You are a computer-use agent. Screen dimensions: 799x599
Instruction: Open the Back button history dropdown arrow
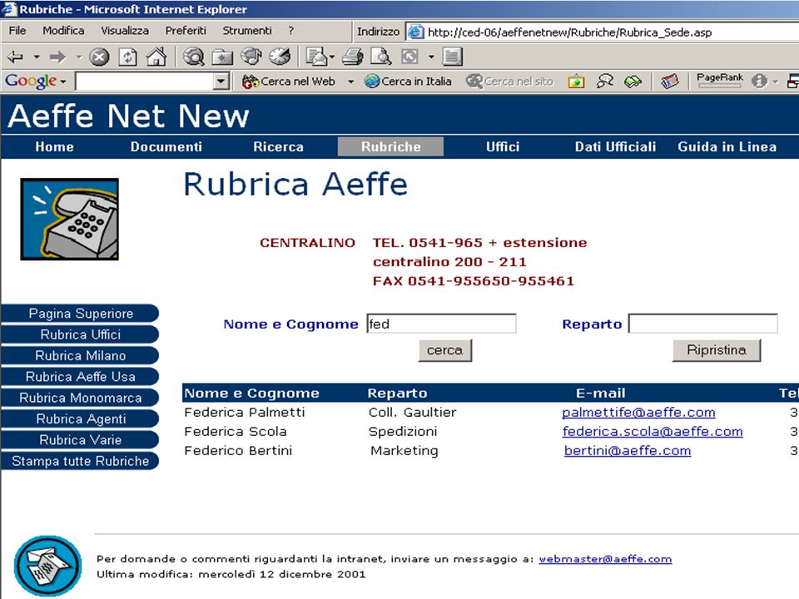click(36, 57)
